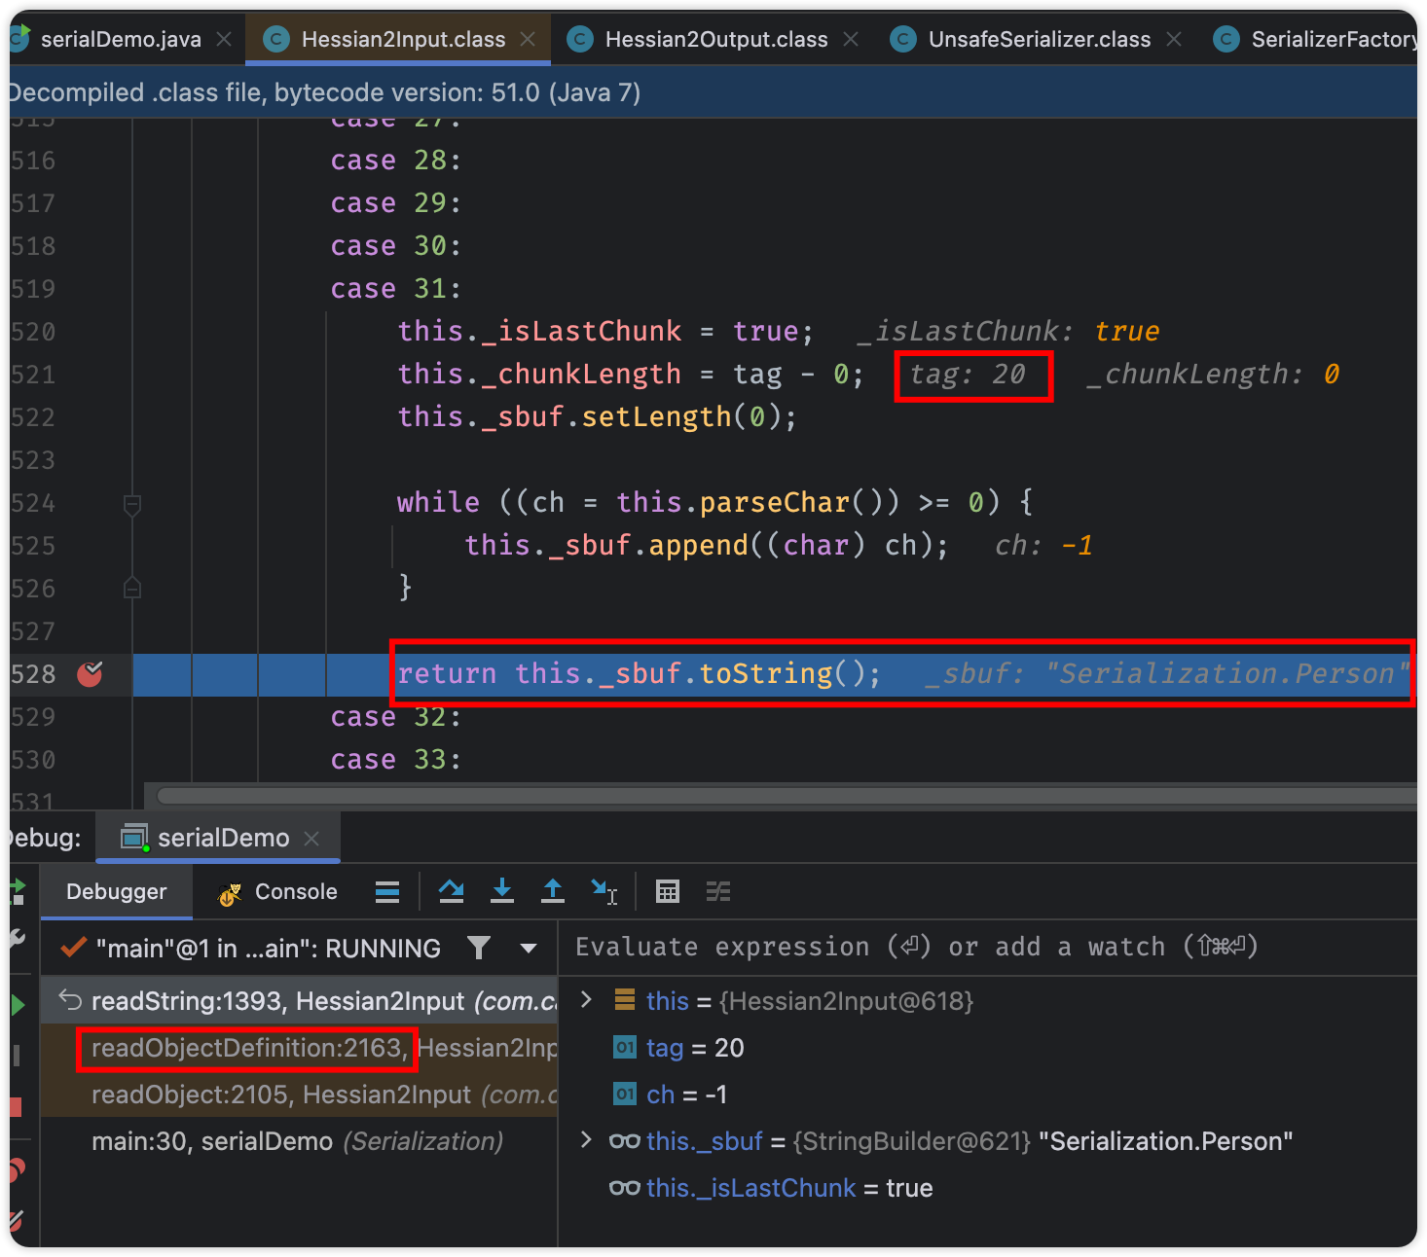Image resolution: width=1427 pixels, height=1257 pixels.
Task: Select the Debugger tab
Action: click(x=116, y=891)
